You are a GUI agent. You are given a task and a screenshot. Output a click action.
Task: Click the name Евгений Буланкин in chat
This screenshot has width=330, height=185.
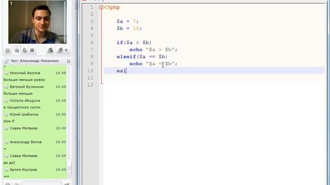[x=27, y=87]
